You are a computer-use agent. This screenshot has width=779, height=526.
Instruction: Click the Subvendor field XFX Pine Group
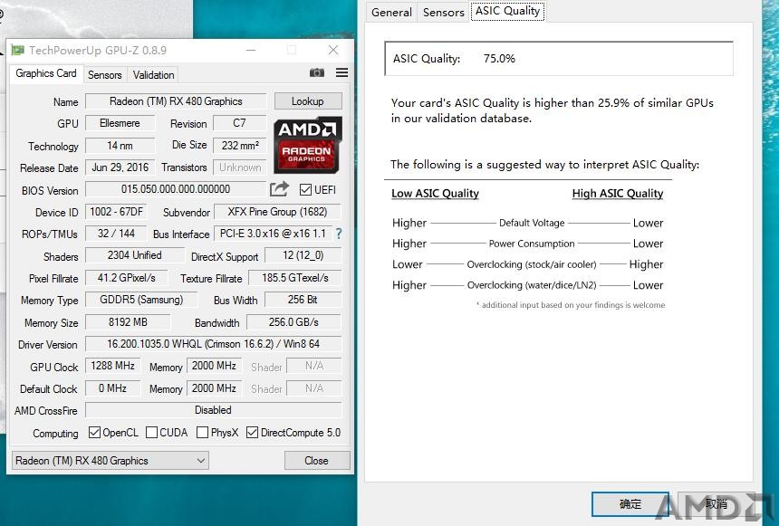[x=277, y=212]
